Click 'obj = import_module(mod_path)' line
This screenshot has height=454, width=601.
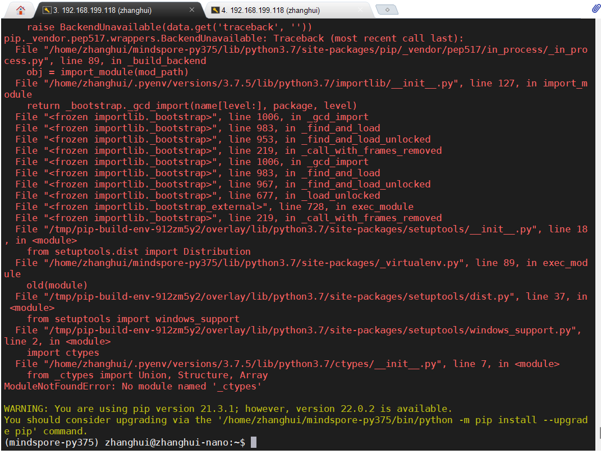pos(107,72)
